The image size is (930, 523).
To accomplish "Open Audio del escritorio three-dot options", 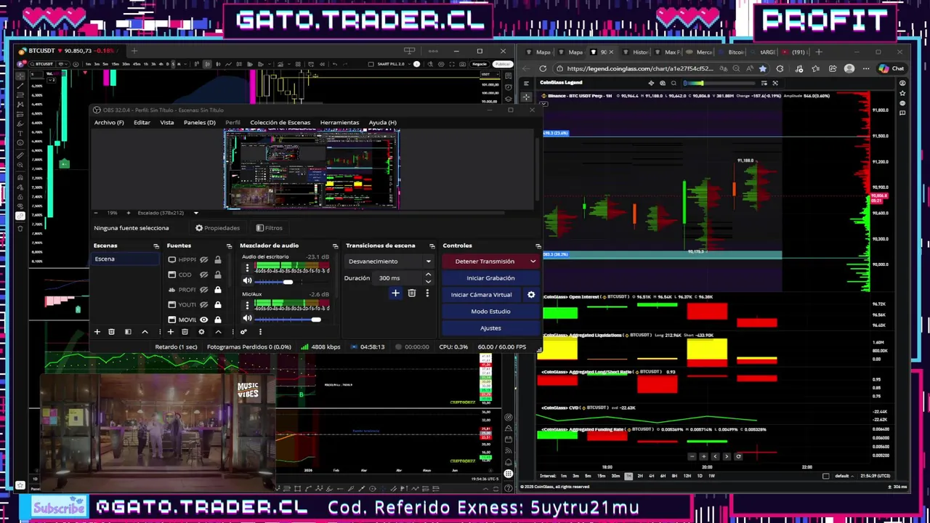I will (x=247, y=268).
